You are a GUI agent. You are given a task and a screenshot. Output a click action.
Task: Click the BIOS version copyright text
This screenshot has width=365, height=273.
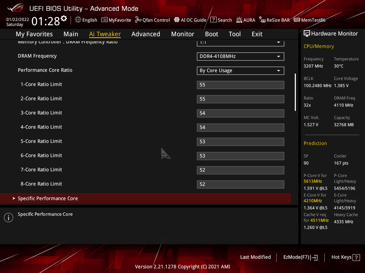click(x=182, y=267)
